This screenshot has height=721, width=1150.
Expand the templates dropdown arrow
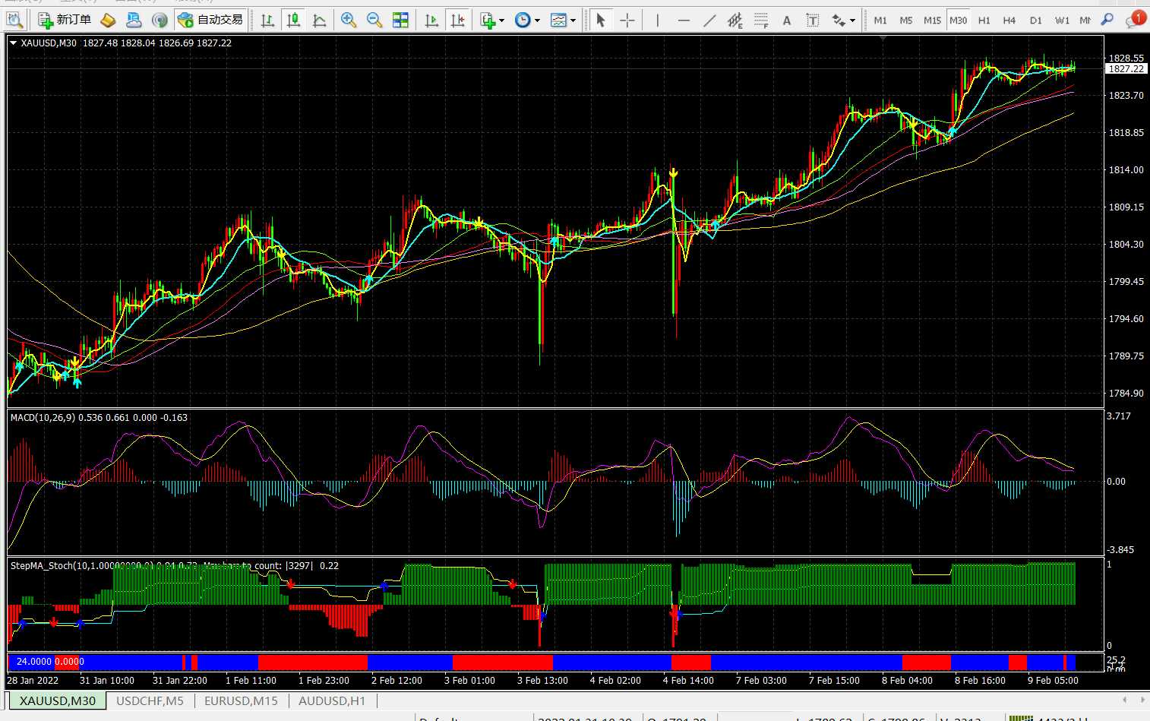coord(573,21)
